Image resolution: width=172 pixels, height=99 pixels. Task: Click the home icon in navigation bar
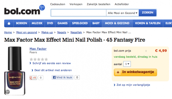(9, 23)
